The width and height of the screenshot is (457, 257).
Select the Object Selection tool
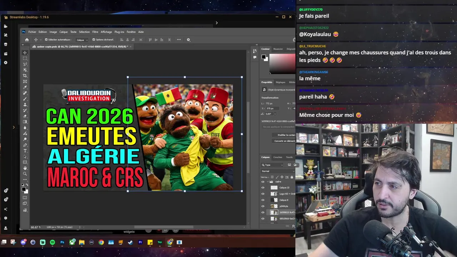[25, 70]
